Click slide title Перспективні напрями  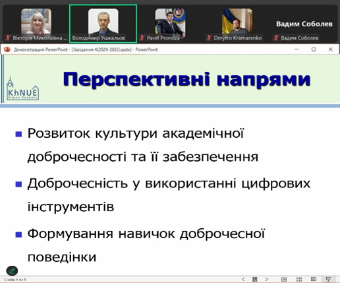click(186, 79)
